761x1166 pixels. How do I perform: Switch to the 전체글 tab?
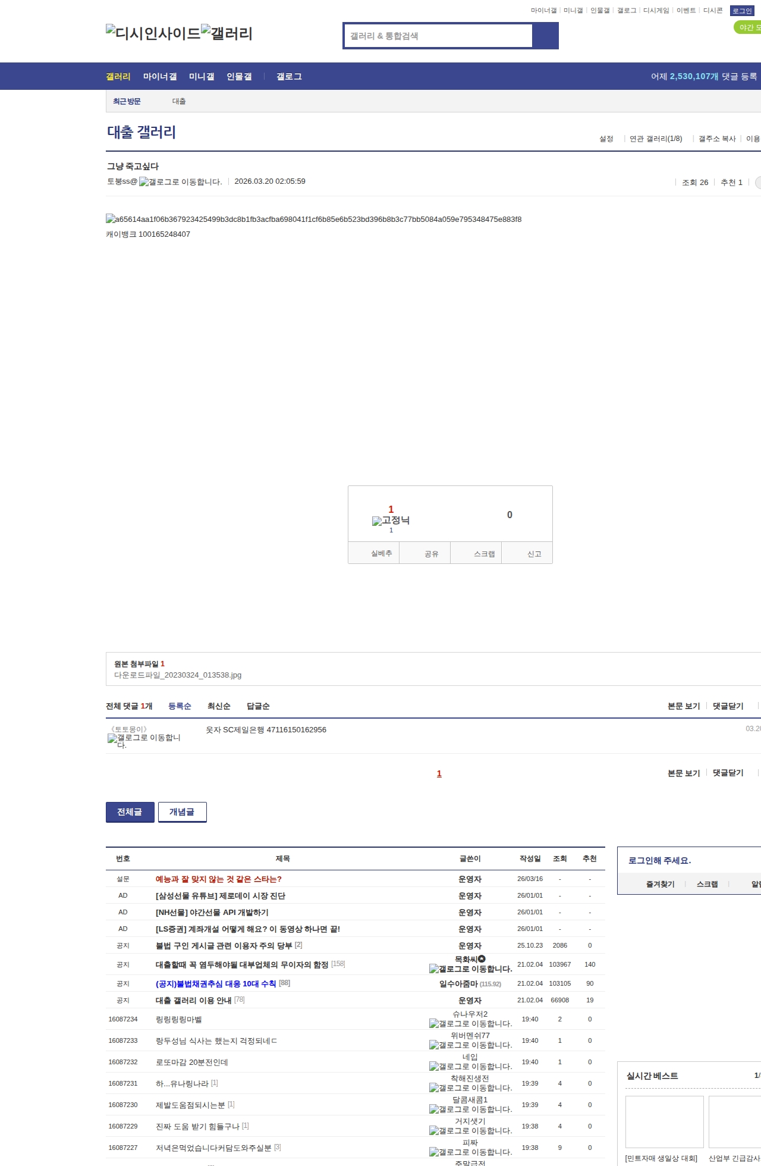pyautogui.click(x=130, y=812)
